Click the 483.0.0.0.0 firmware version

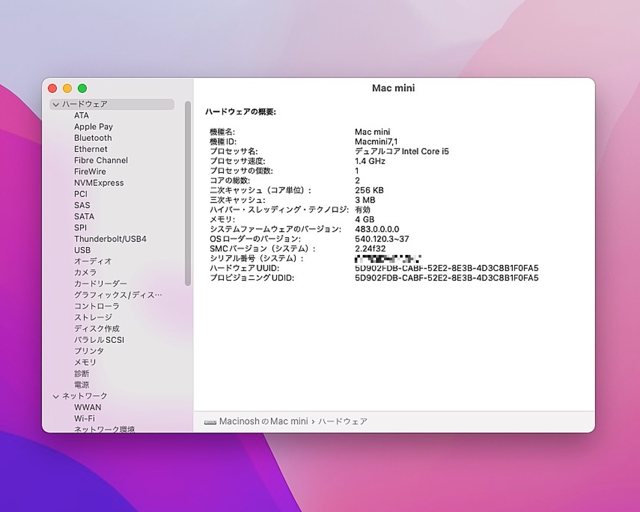[x=377, y=229]
